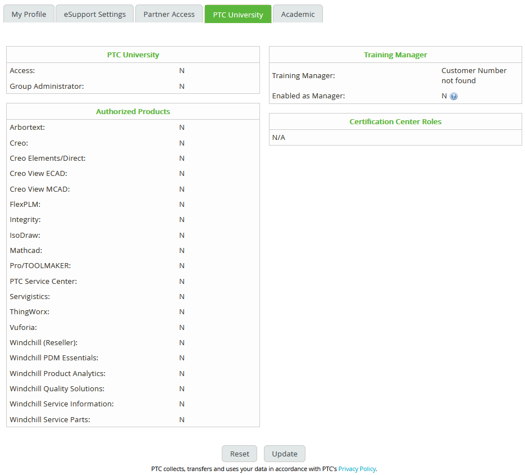Viewport: 525px width, 475px height.
Task: Click the Windchill Service Parts label
Action: point(50,419)
